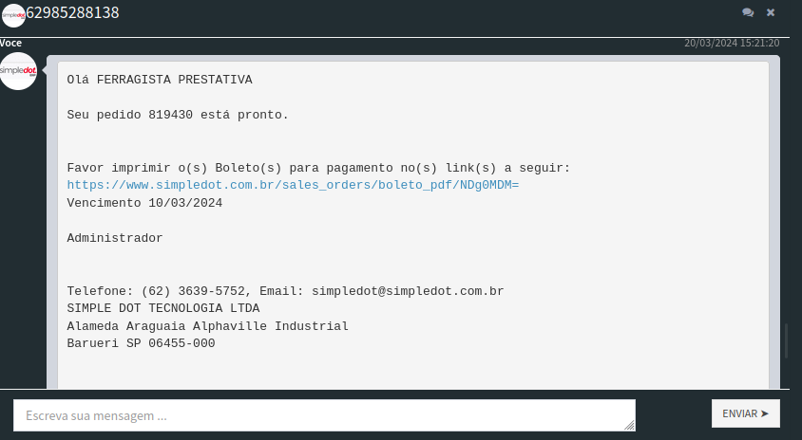Click the chat bubbles icon in header

748,12
